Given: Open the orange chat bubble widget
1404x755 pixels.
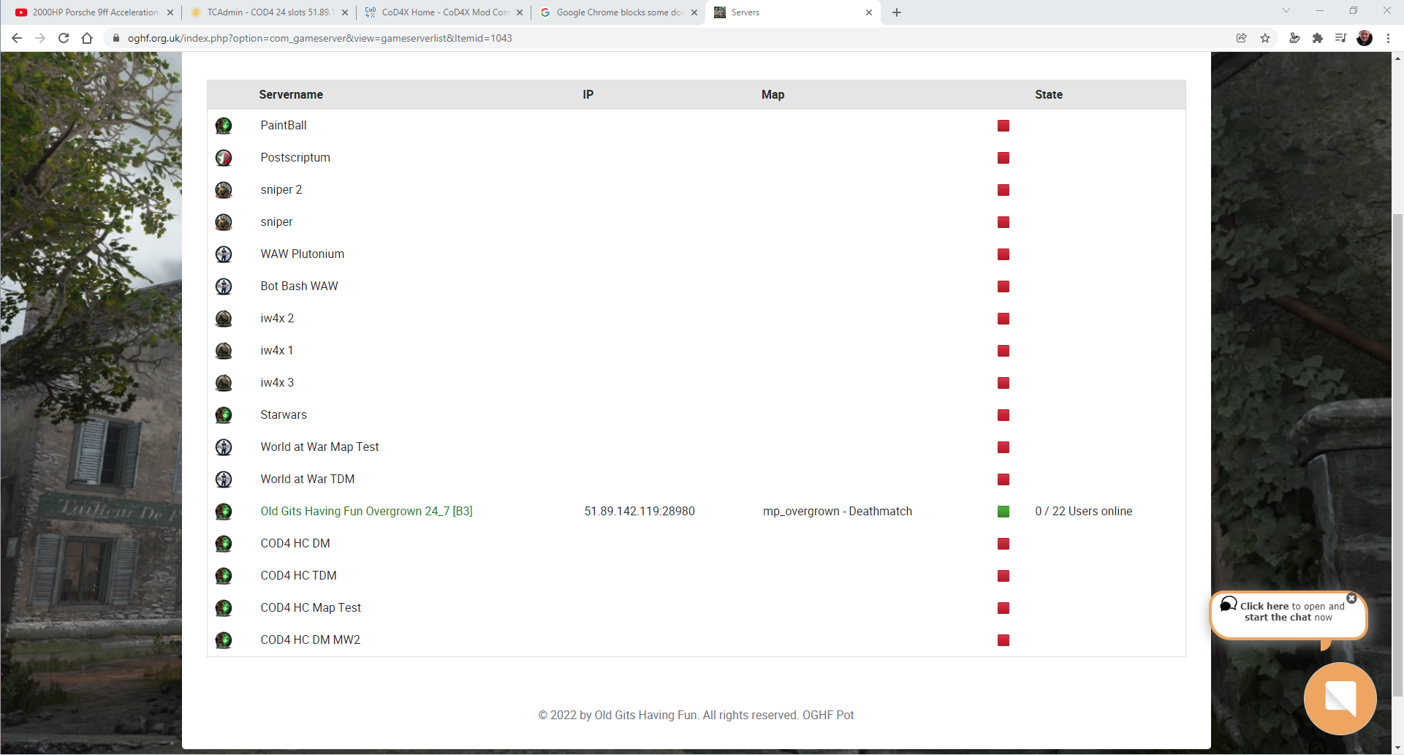Looking at the screenshot, I should click(1340, 698).
